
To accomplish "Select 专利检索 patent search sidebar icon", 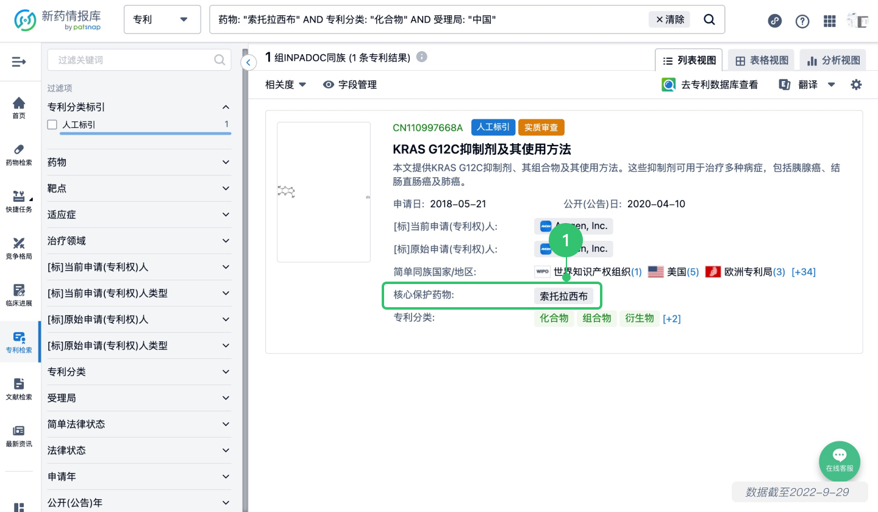I will (19, 343).
